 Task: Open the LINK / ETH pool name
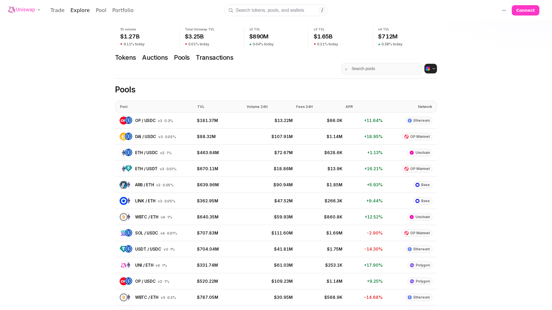pos(145,201)
